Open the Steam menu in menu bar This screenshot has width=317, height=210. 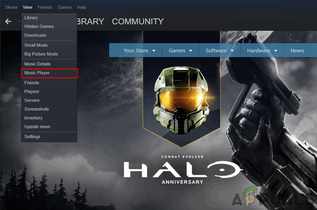click(x=11, y=7)
